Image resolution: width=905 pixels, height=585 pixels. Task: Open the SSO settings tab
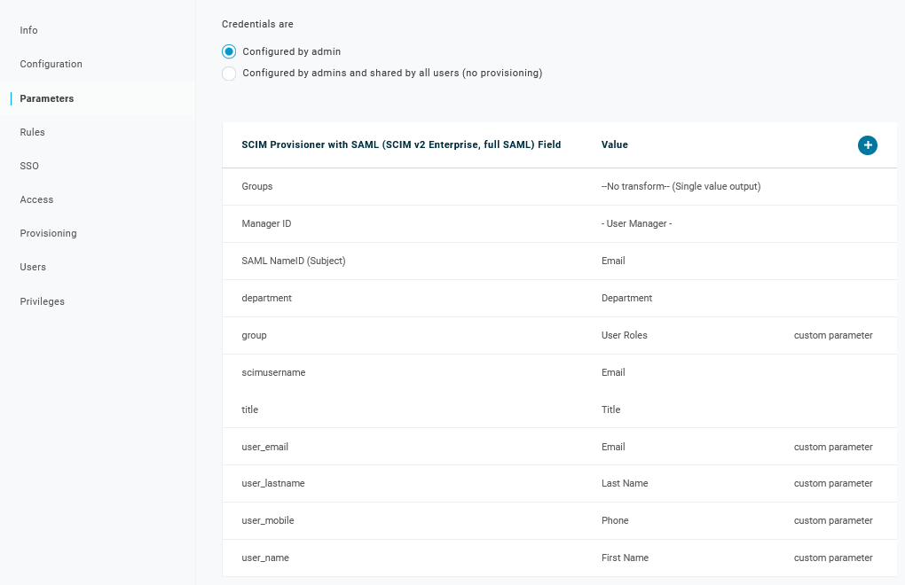29,166
